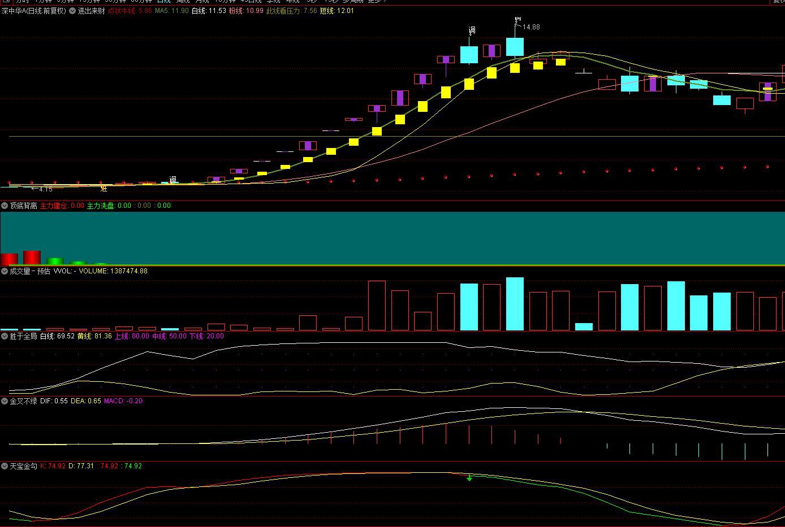Click the 黄线: 81.36 value

point(94,336)
